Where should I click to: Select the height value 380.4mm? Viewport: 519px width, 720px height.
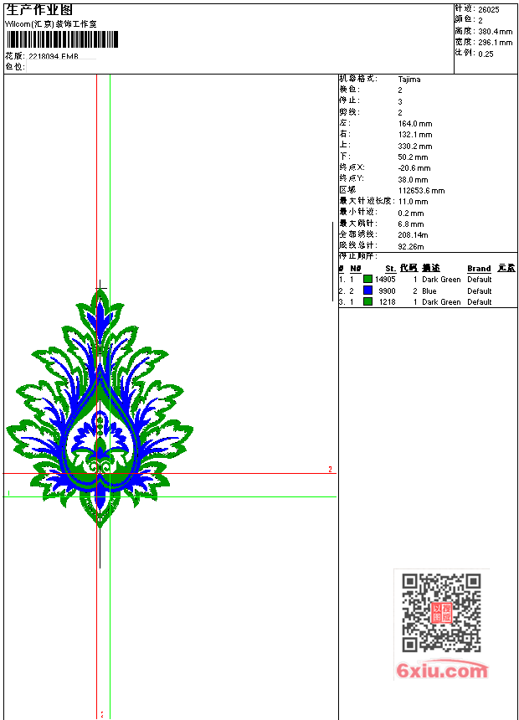(x=495, y=31)
